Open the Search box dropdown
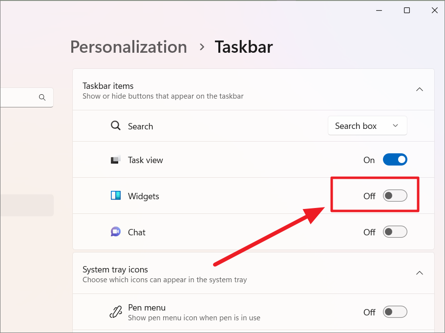This screenshot has height=333, width=445. coord(367,125)
